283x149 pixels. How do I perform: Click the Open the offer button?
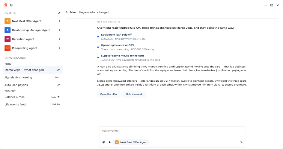[109, 94]
